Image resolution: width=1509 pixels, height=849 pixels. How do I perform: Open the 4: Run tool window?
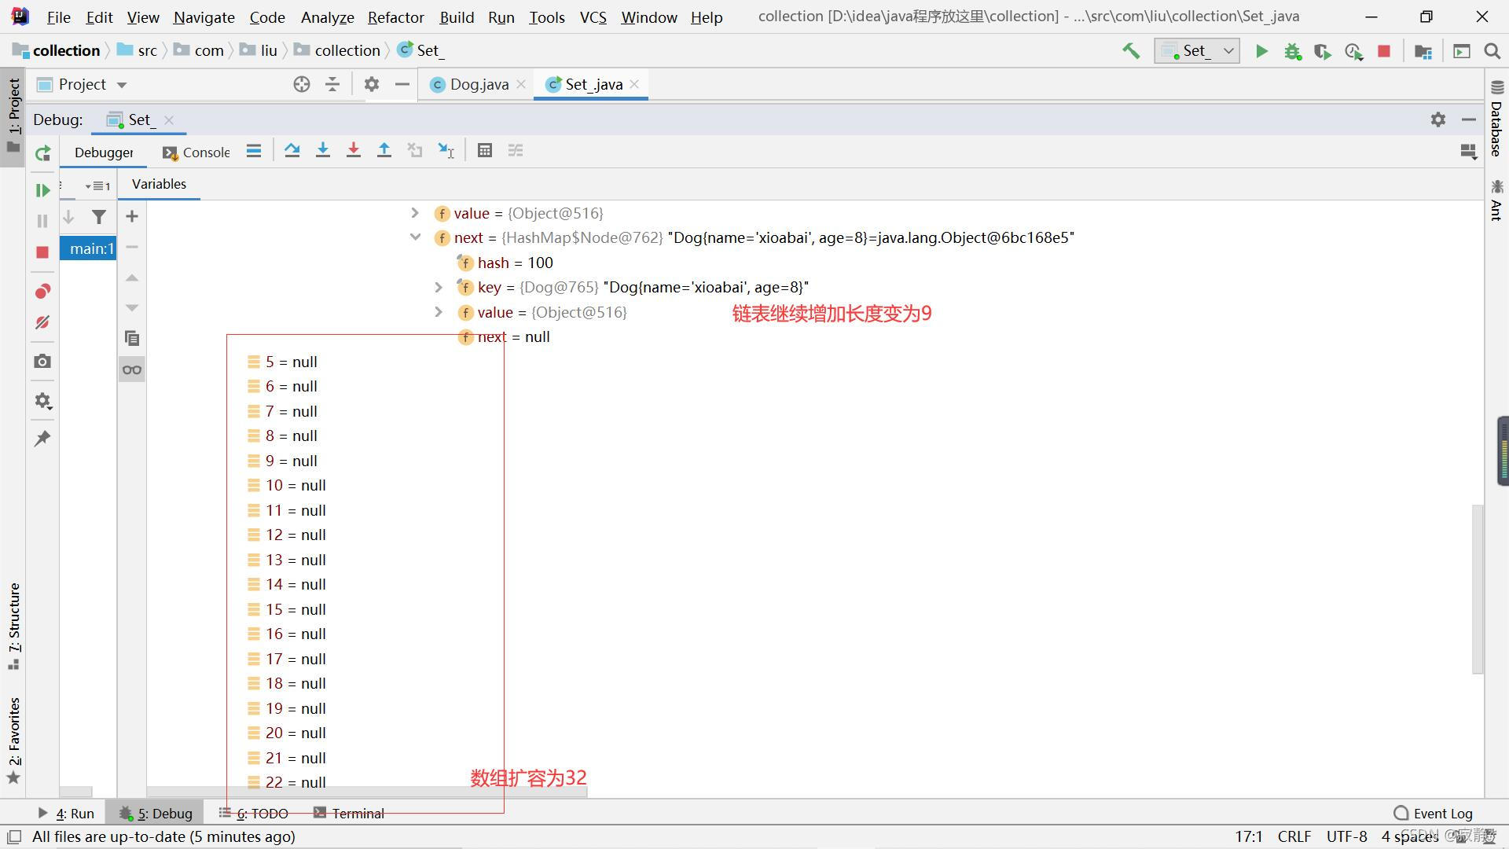click(66, 813)
